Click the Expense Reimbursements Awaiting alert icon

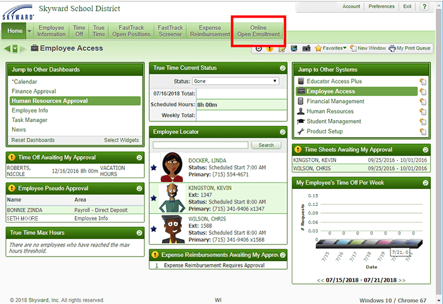point(155,255)
